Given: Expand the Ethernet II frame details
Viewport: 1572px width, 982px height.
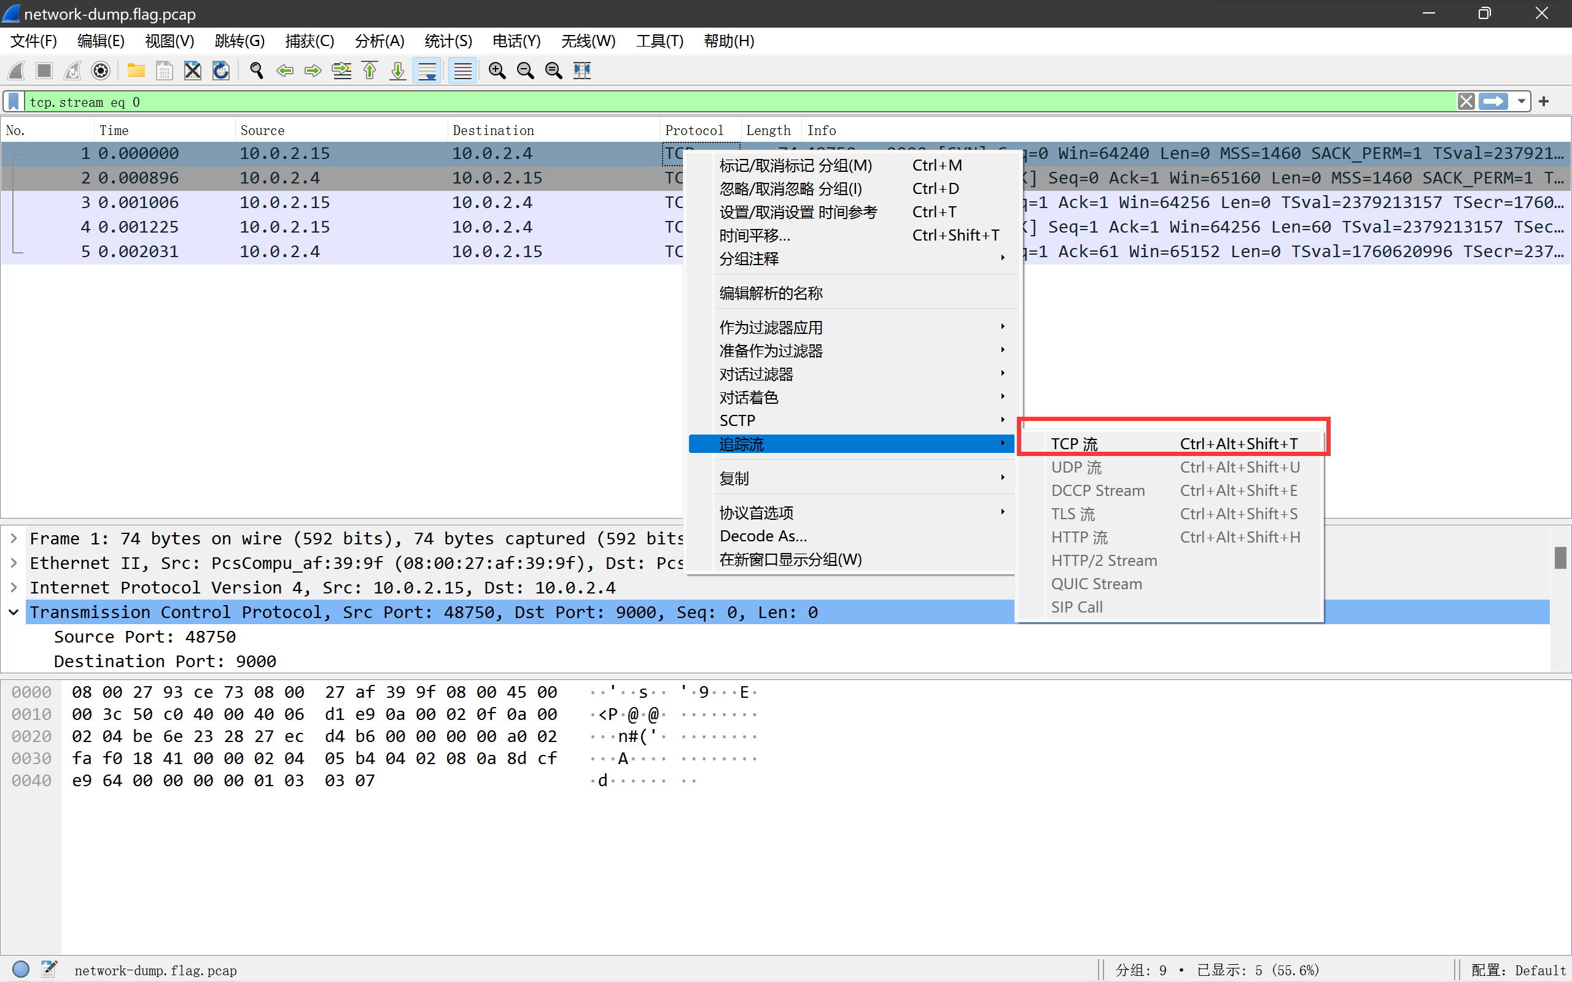Looking at the screenshot, I should pos(13,562).
